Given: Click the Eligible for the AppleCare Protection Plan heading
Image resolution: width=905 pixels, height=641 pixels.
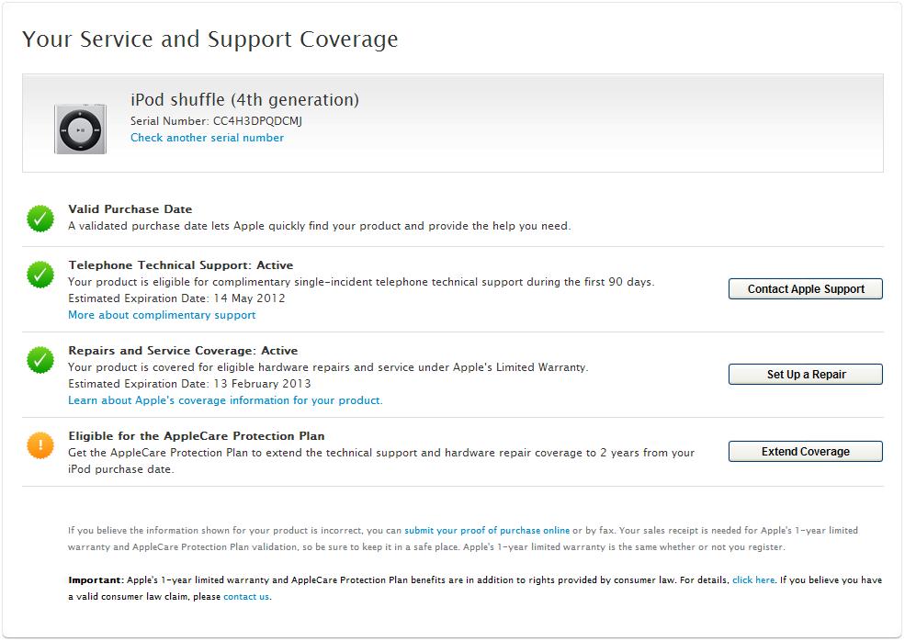Looking at the screenshot, I should pos(197,436).
